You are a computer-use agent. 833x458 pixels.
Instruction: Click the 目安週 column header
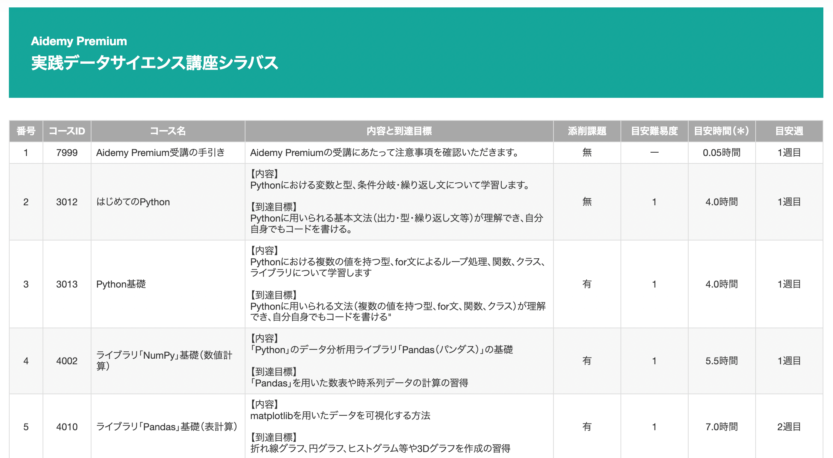pos(789,131)
